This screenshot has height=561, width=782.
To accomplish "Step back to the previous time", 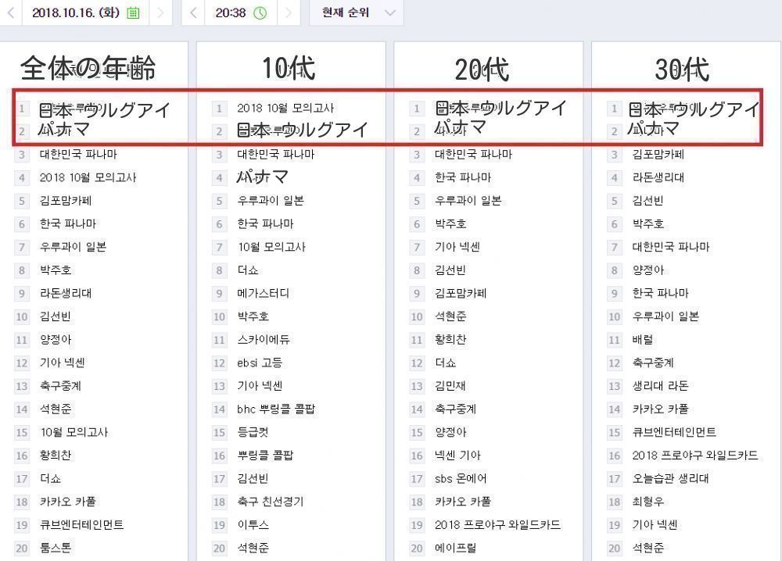I will coord(194,13).
